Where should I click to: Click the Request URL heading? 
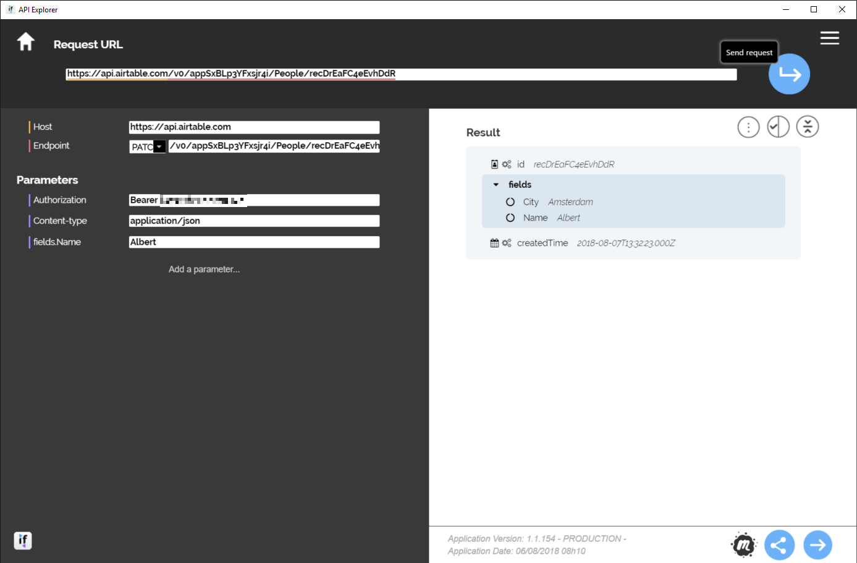[88, 44]
